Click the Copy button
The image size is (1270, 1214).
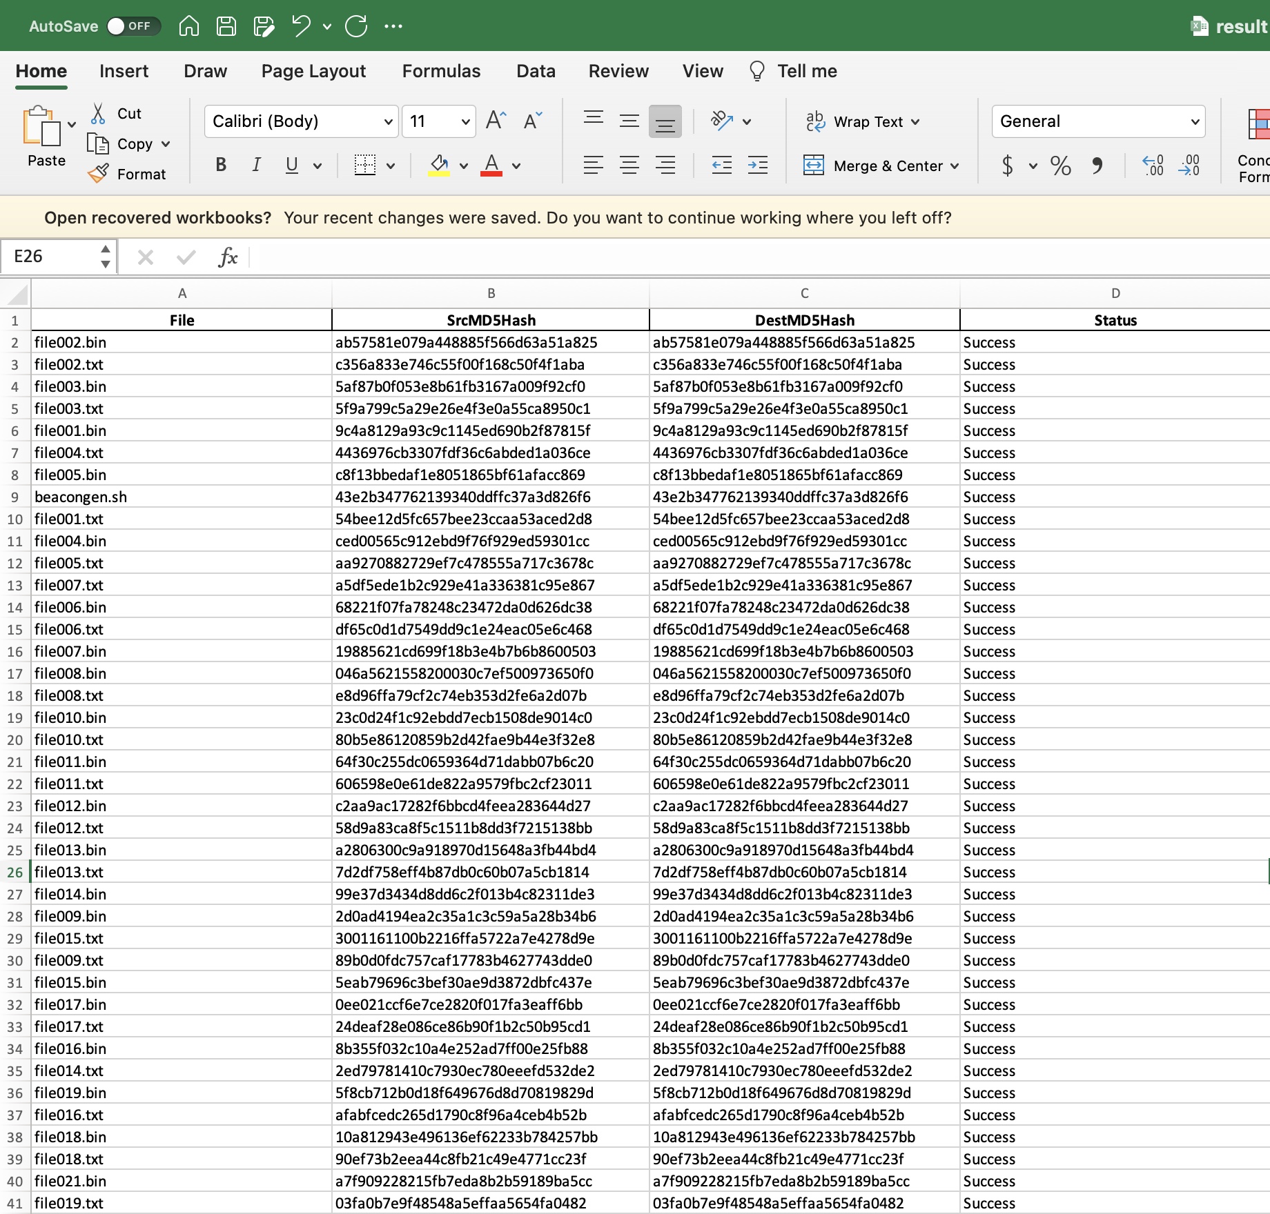pos(120,144)
